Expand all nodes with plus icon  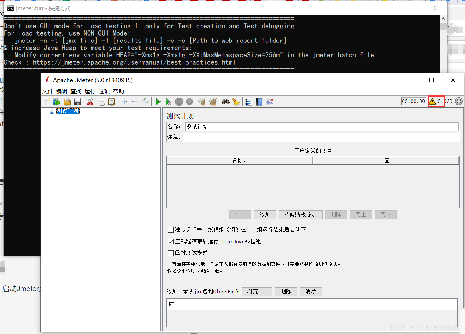point(124,102)
